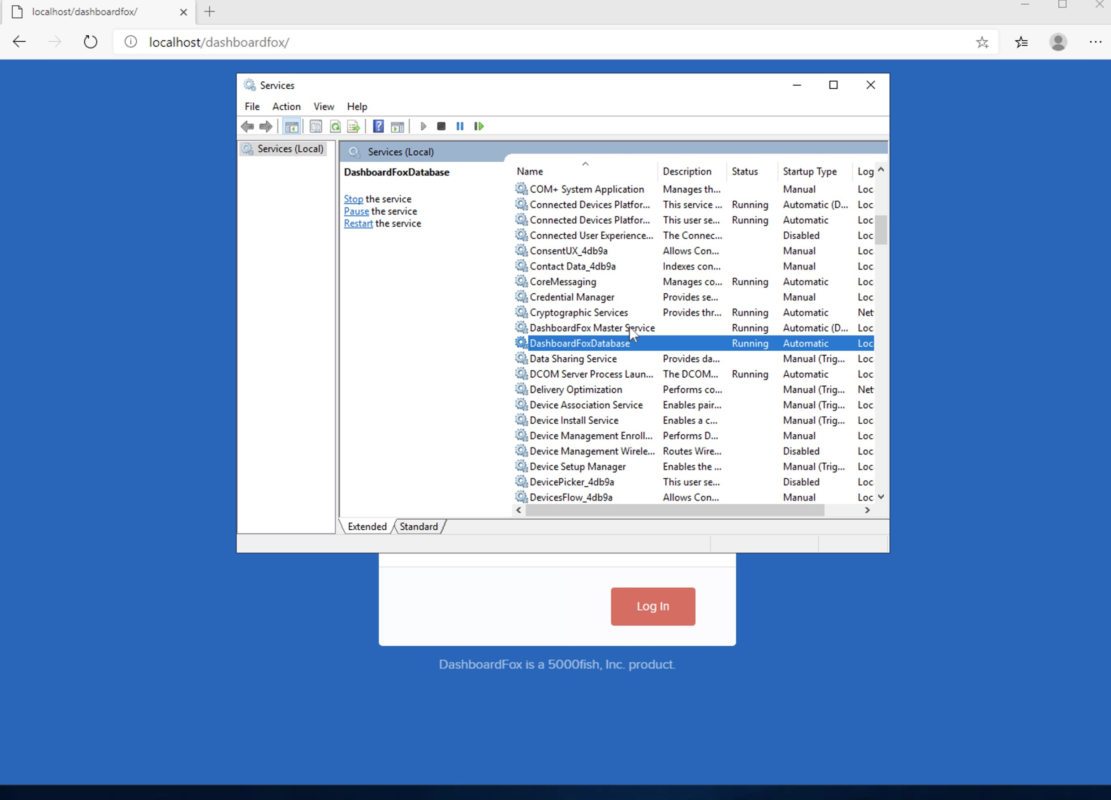Sort by the Status column header
The height and width of the screenshot is (800, 1111).
tap(752, 171)
